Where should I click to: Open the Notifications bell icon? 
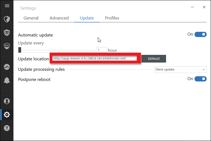[x=7, y=80]
